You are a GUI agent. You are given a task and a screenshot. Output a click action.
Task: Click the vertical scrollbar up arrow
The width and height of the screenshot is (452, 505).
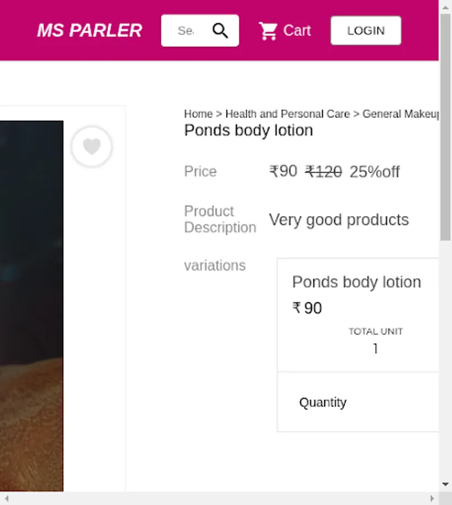[x=446, y=7]
